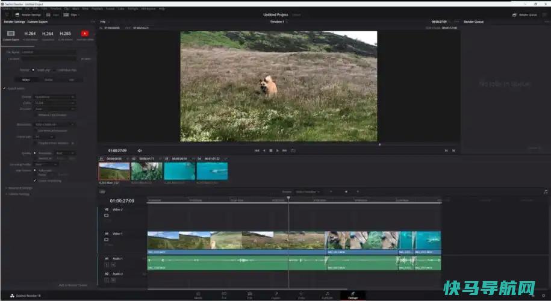The image size is (551, 301).
Task: Solo the Audio 1 track
Action: [107, 265]
